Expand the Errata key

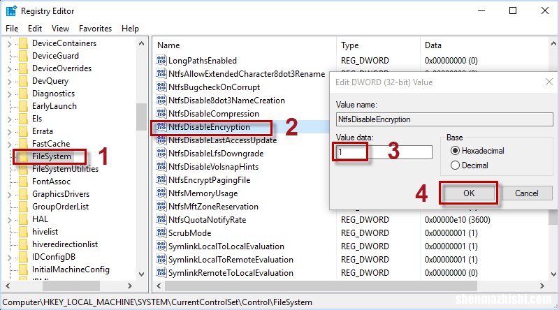10,132
